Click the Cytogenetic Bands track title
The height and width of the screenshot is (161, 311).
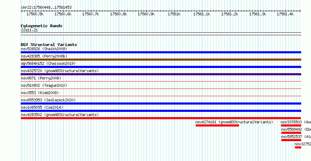pyautogui.click(x=42, y=26)
